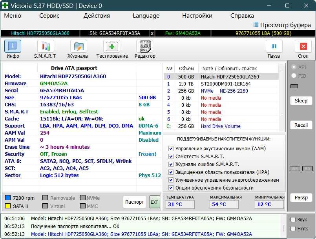
Task: Click the NVMe indicator box
Action: click(82, 198)
